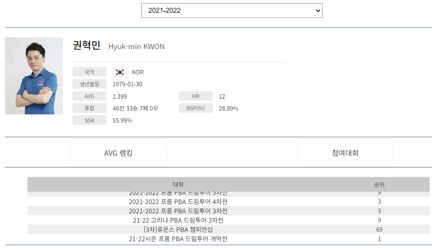The image size is (432, 250).
Task: Click the 종합 label
Action: (x=89, y=108)
